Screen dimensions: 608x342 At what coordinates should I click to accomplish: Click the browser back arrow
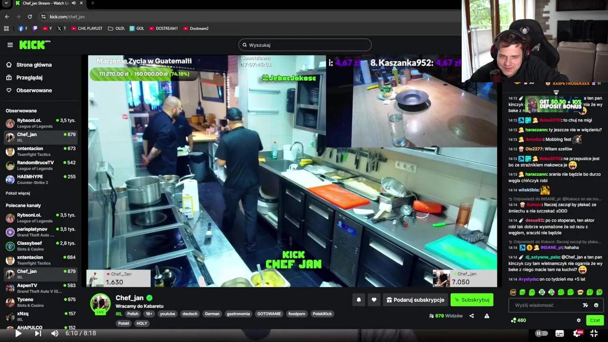tap(7, 17)
